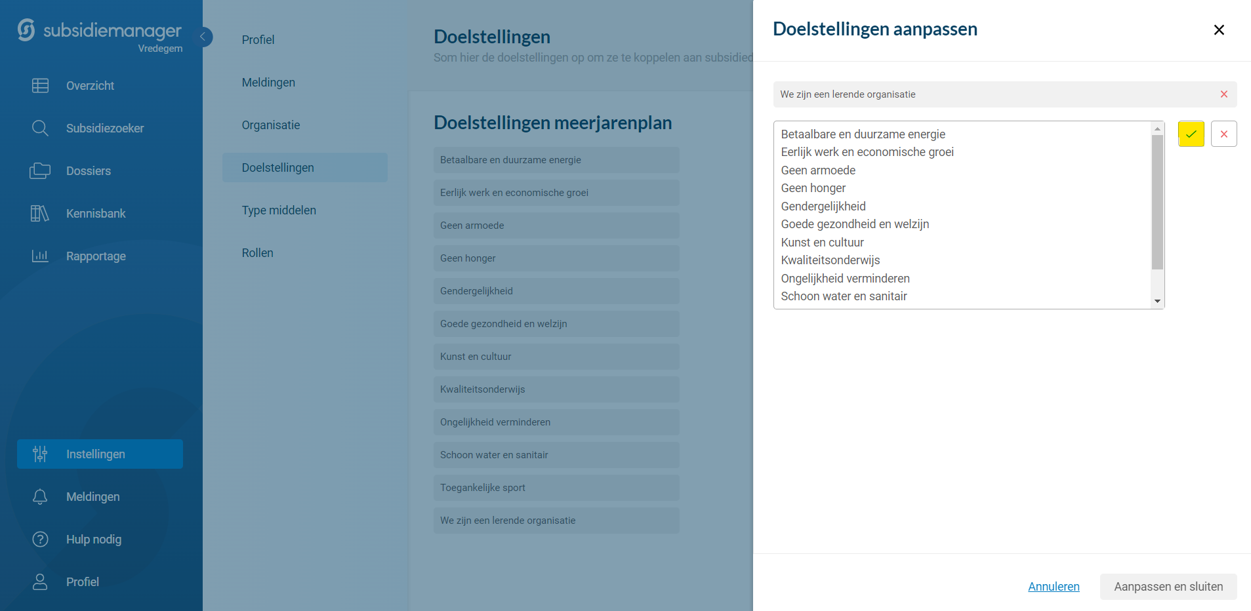Open Kennisbank books icon
This screenshot has height=611, width=1251.
pyautogui.click(x=40, y=214)
